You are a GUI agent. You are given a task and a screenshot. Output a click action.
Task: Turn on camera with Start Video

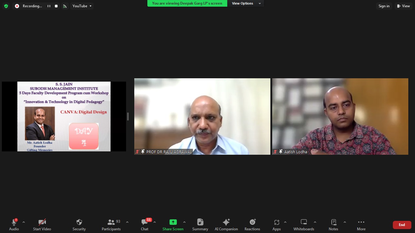(x=42, y=225)
